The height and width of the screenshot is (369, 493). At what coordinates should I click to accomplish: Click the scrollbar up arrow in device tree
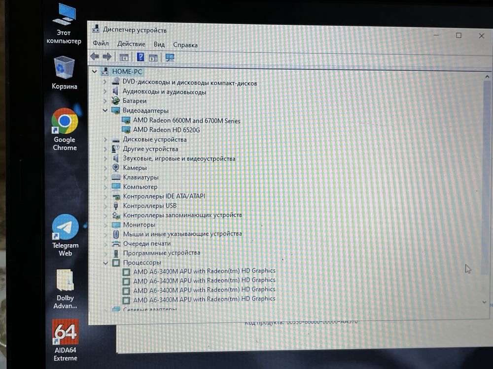point(487,77)
